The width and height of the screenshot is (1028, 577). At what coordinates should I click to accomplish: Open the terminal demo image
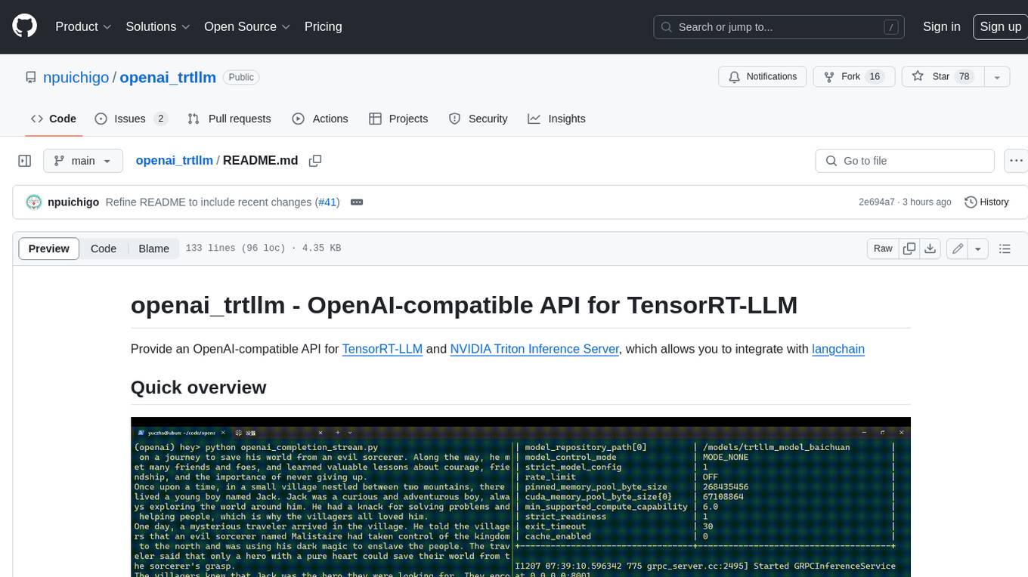pos(521,497)
